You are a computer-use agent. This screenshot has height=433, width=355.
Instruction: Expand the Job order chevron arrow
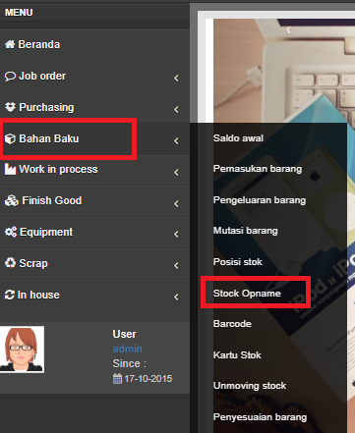(176, 78)
